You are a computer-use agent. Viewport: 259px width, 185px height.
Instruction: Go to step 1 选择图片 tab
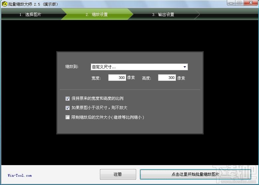click(31, 15)
